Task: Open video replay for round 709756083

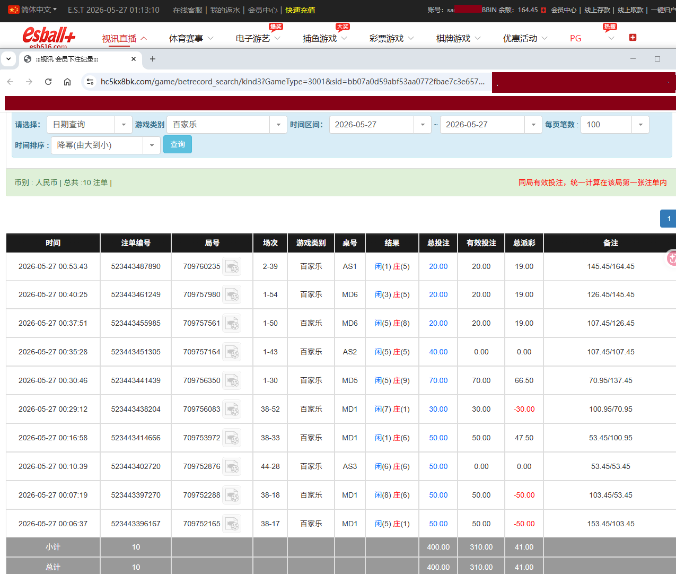Action: click(232, 409)
